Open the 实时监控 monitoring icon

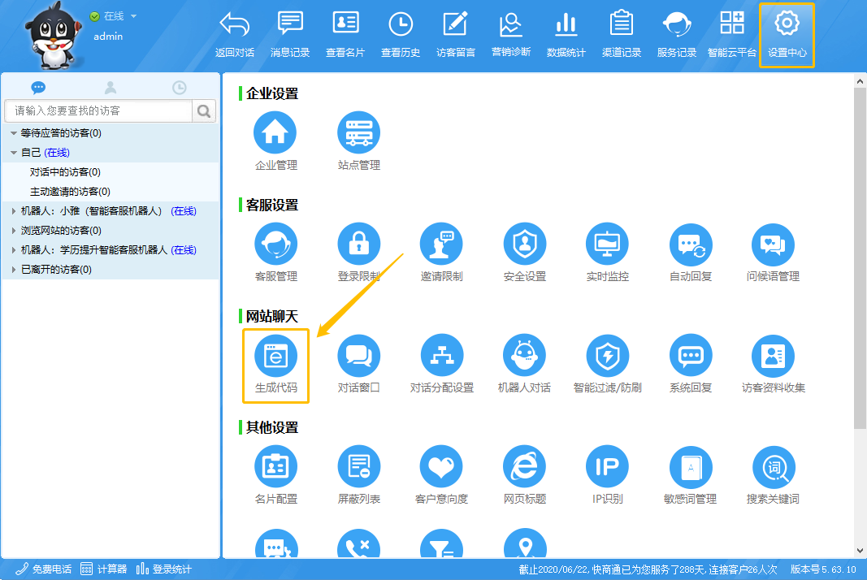coord(608,245)
